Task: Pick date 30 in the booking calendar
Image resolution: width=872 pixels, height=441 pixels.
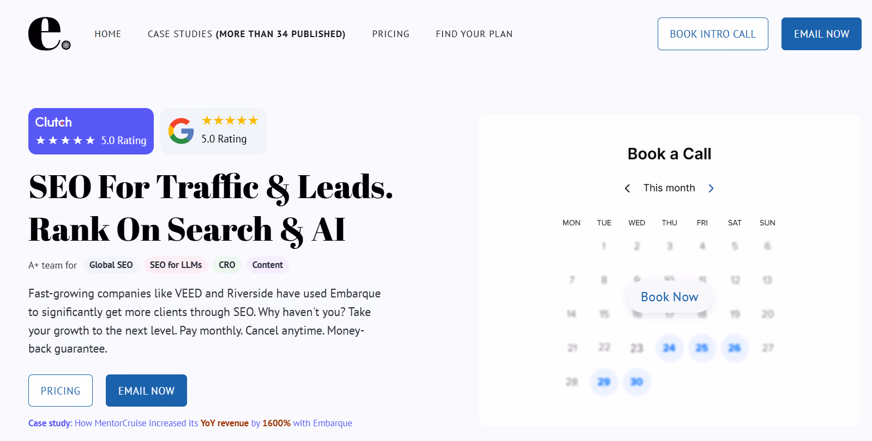Action: click(636, 382)
